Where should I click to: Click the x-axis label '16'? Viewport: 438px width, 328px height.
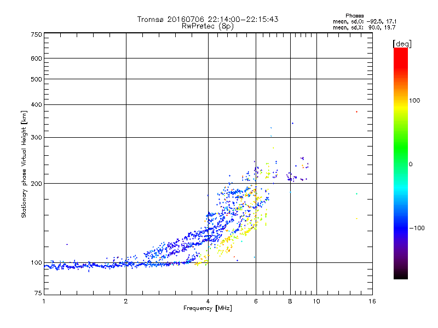[x=372, y=301]
